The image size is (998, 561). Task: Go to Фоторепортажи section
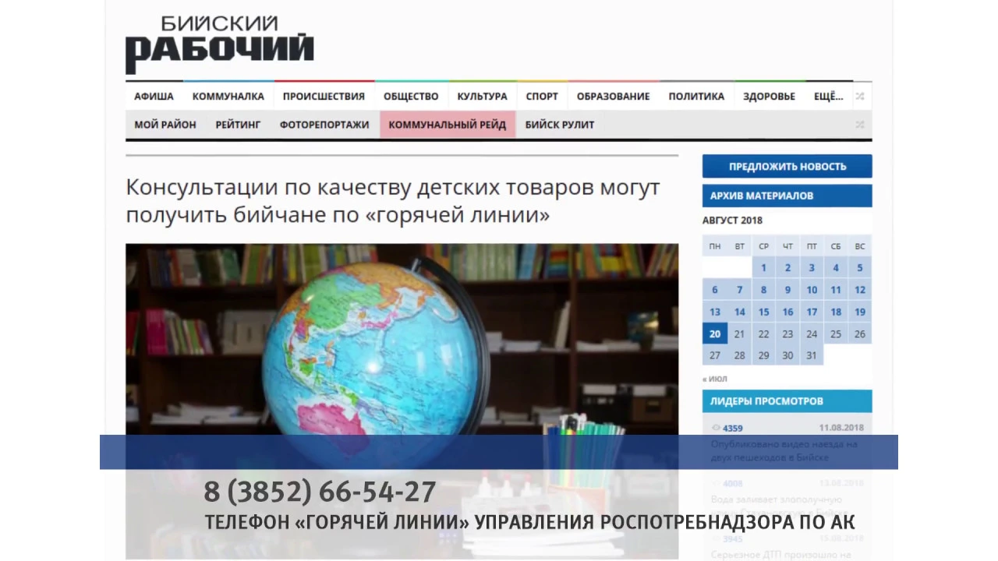(x=324, y=125)
